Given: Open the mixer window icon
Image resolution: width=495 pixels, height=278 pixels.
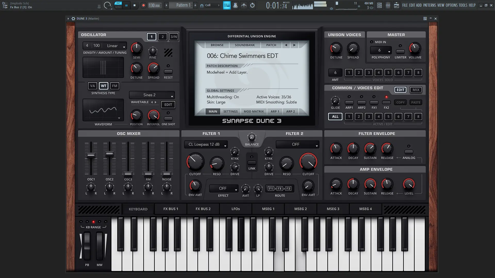Looking at the screenshot, I should coord(388,5).
